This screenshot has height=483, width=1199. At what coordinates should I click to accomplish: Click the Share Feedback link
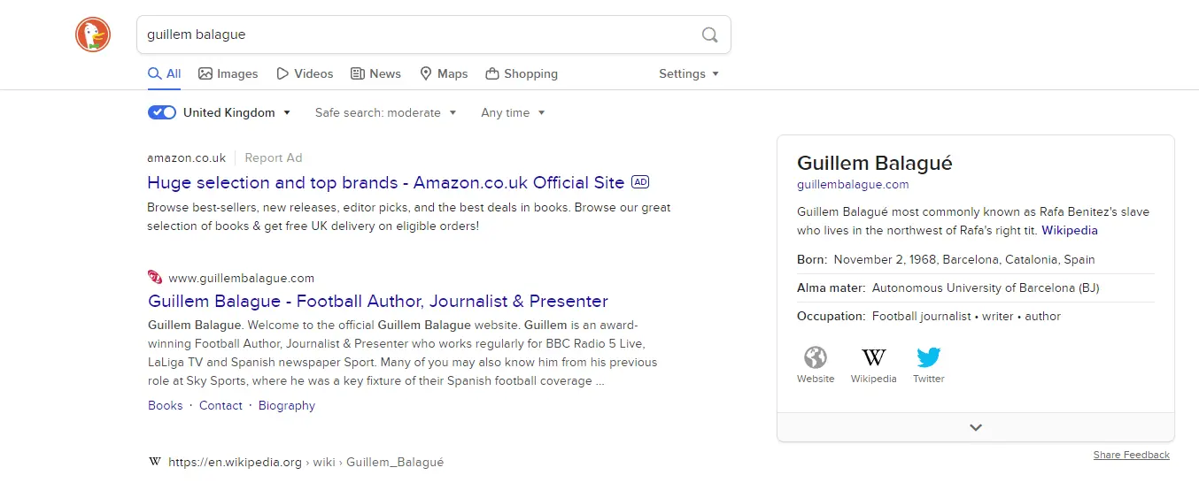1131,455
